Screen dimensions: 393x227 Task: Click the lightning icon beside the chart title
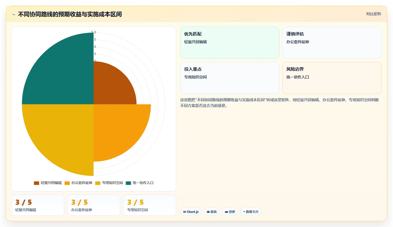pos(14,14)
